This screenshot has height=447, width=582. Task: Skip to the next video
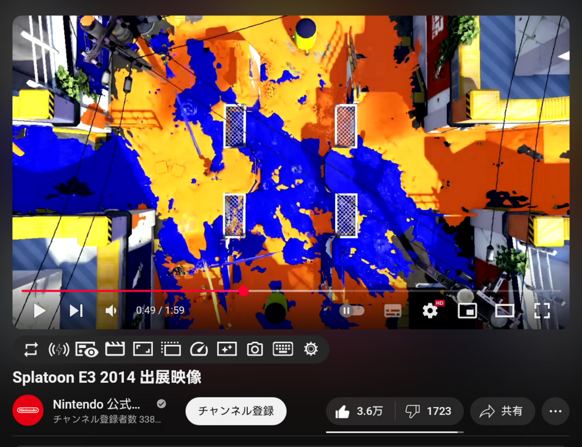pyautogui.click(x=76, y=311)
